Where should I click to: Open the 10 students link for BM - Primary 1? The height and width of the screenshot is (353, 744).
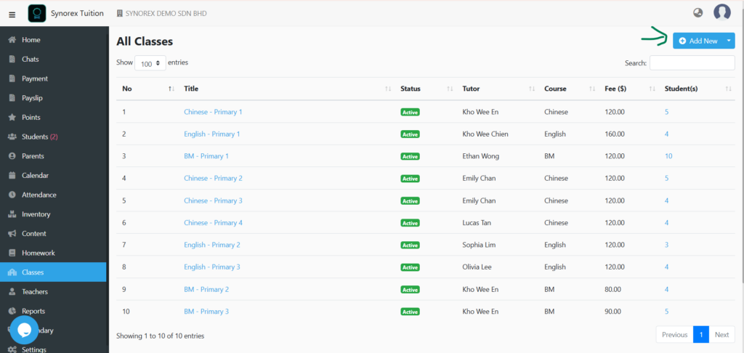(668, 156)
